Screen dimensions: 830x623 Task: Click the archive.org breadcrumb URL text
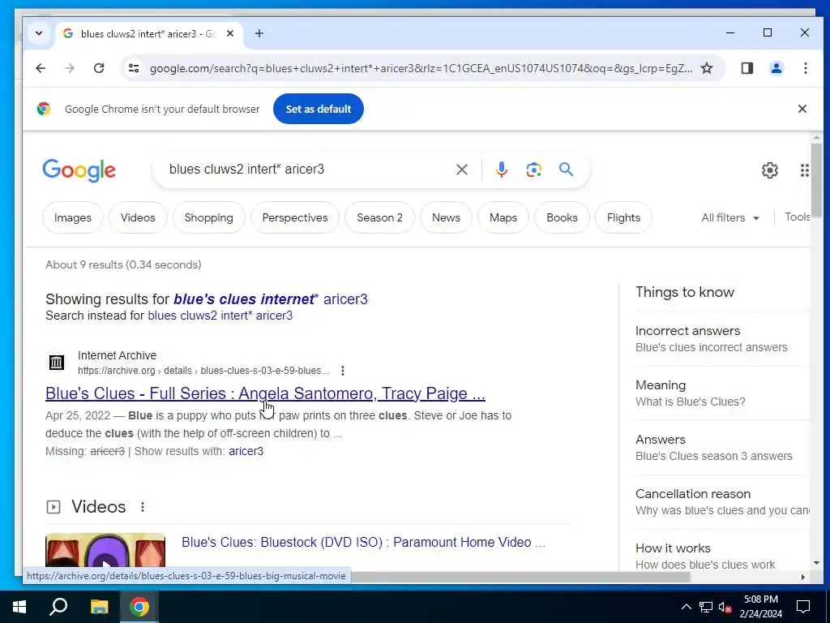(203, 371)
